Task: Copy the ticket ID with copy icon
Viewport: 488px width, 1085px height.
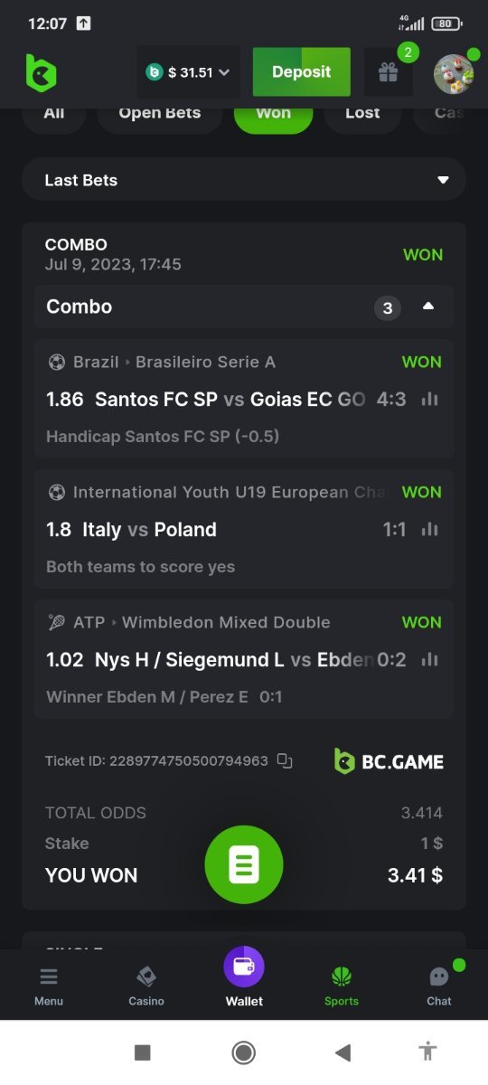Action: [285, 761]
